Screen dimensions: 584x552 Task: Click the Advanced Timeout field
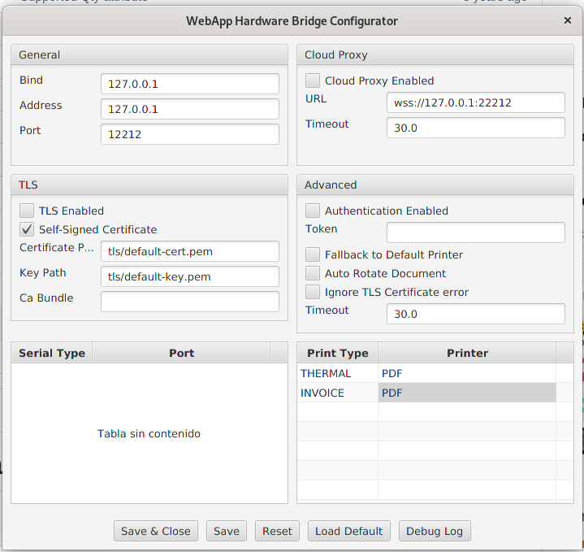[476, 314]
